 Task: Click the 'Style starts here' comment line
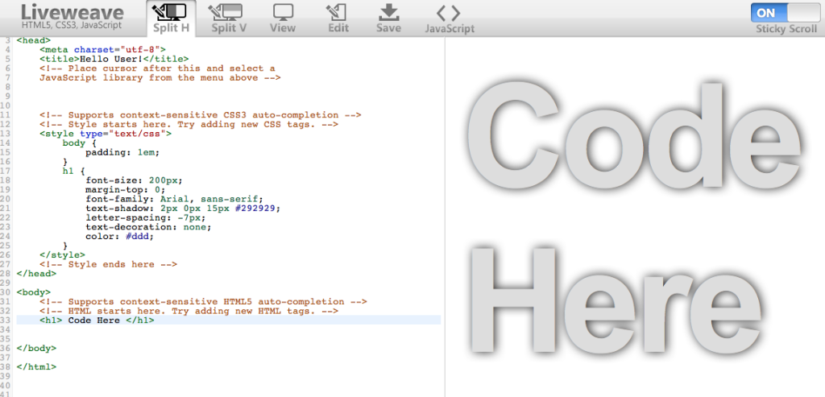tap(189, 125)
